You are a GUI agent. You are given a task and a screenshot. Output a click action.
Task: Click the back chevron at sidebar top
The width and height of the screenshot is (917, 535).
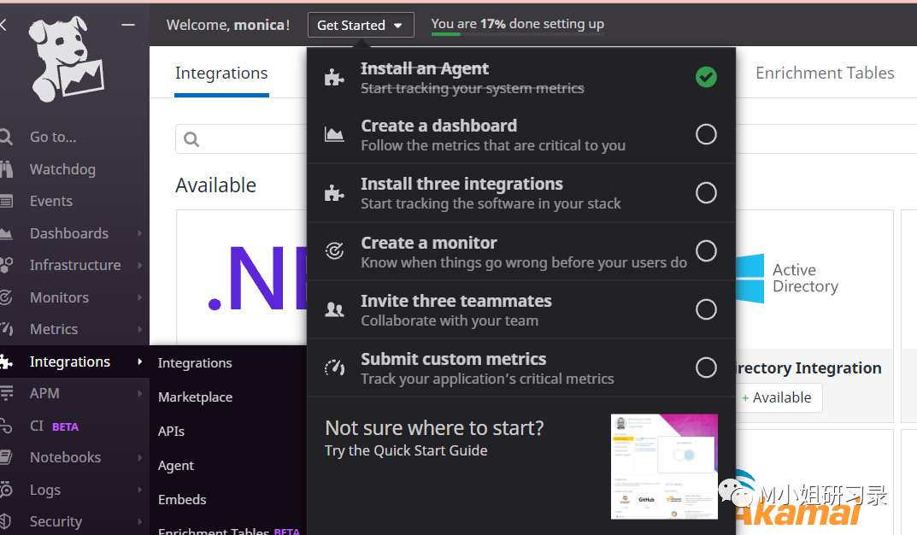pyautogui.click(x=3, y=25)
